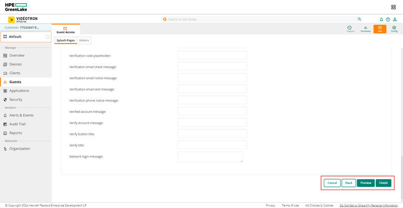Focus Verify account message field
The width and height of the screenshot is (403, 208).
(x=212, y=122)
